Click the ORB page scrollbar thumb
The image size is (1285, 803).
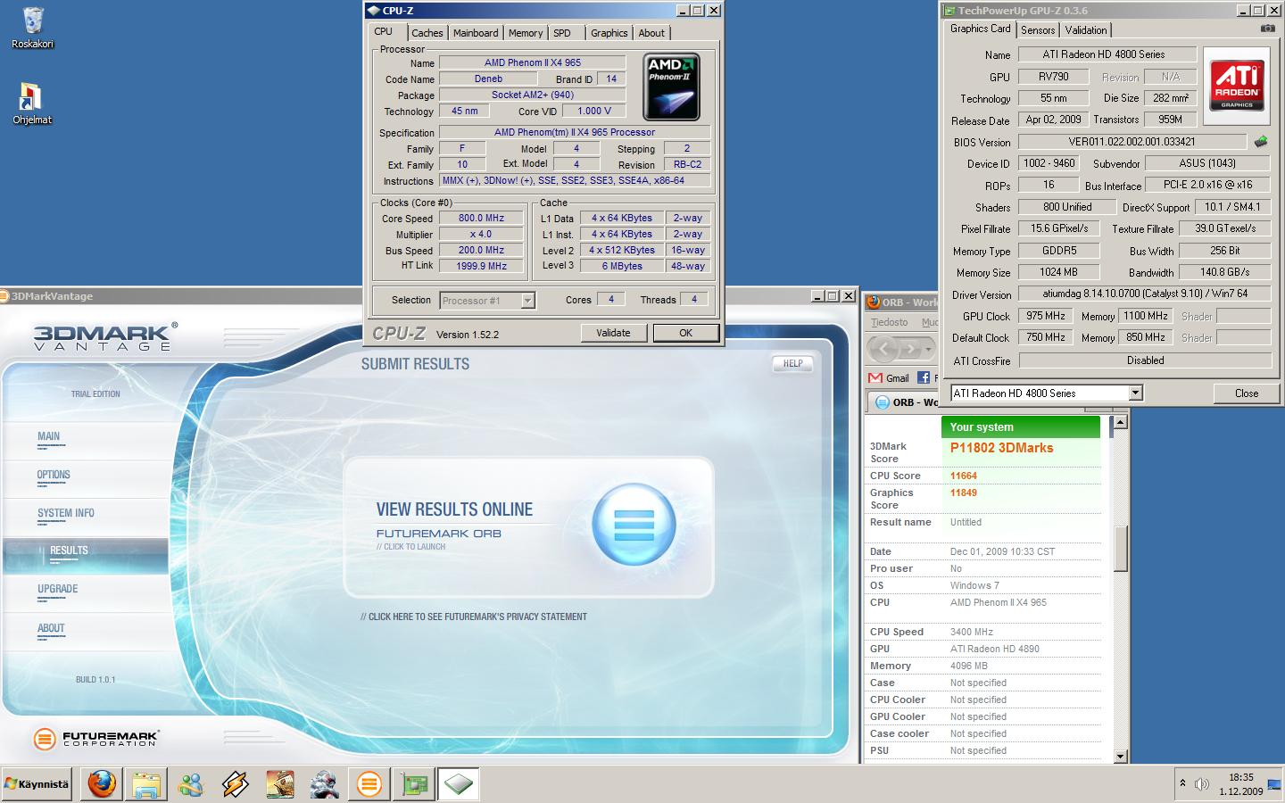coord(1121,549)
